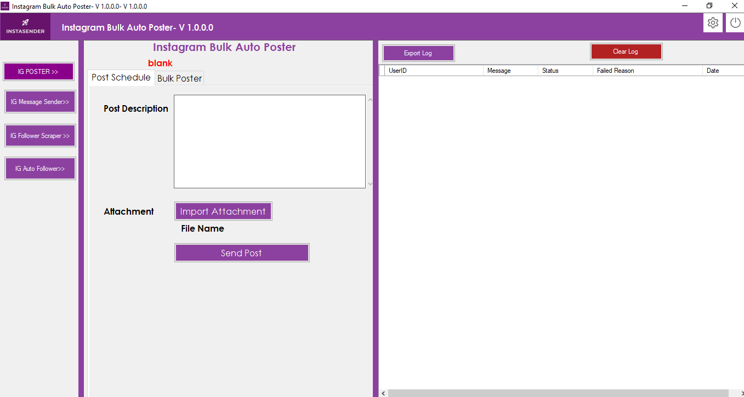
Task: Switch to the Post Schedule tab
Action: pos(121,77)
